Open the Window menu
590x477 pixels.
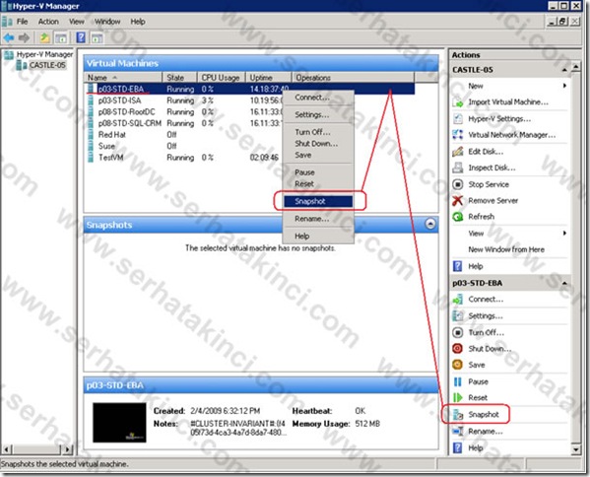point(107,22)
